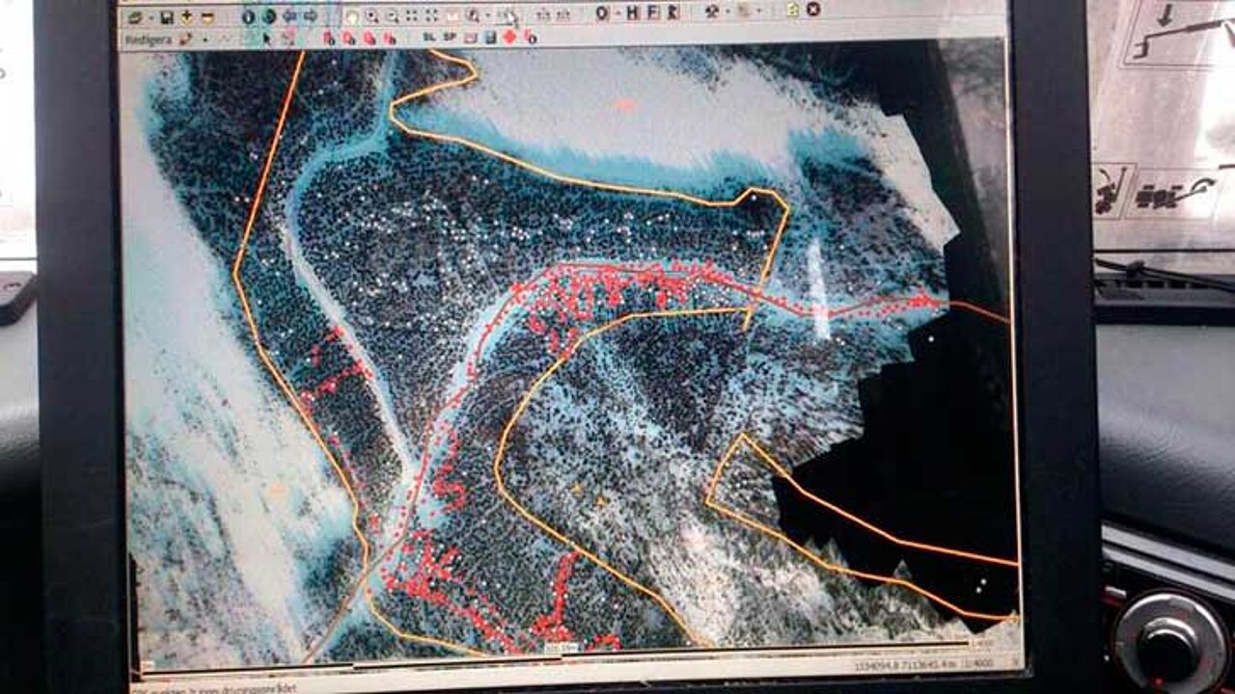Click coordinates readout in status bar
1235x694 pixels.
(905, 665)
